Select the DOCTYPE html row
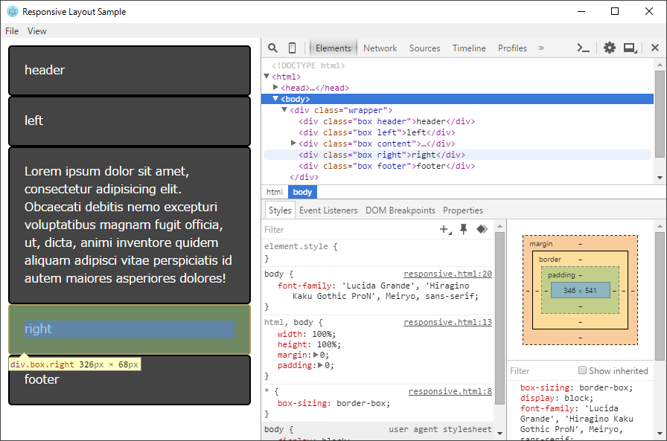 (308, 65)
